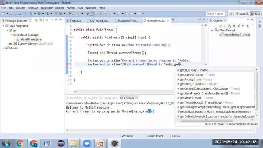Toggle Show Whitespace Characters in toolbar
The image size is (263, 148).
(105, 14)
